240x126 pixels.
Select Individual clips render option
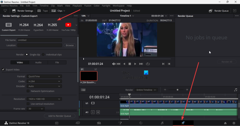click(x=43, y=54)
